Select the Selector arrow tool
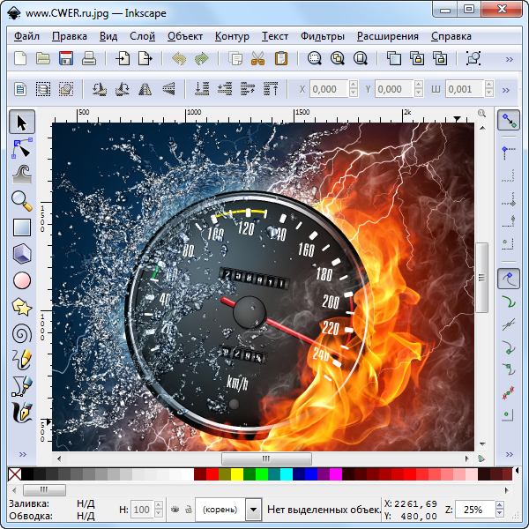Viewport: 529px width, 529px height. (x=22, y=121)
